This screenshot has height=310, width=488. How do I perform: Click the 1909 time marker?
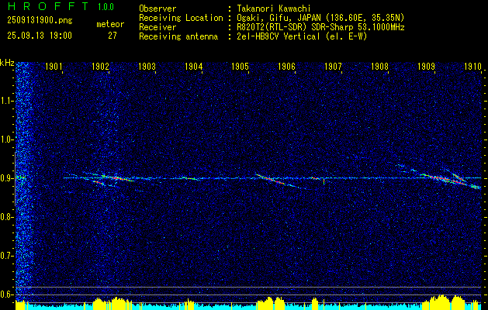coord(427,66)
